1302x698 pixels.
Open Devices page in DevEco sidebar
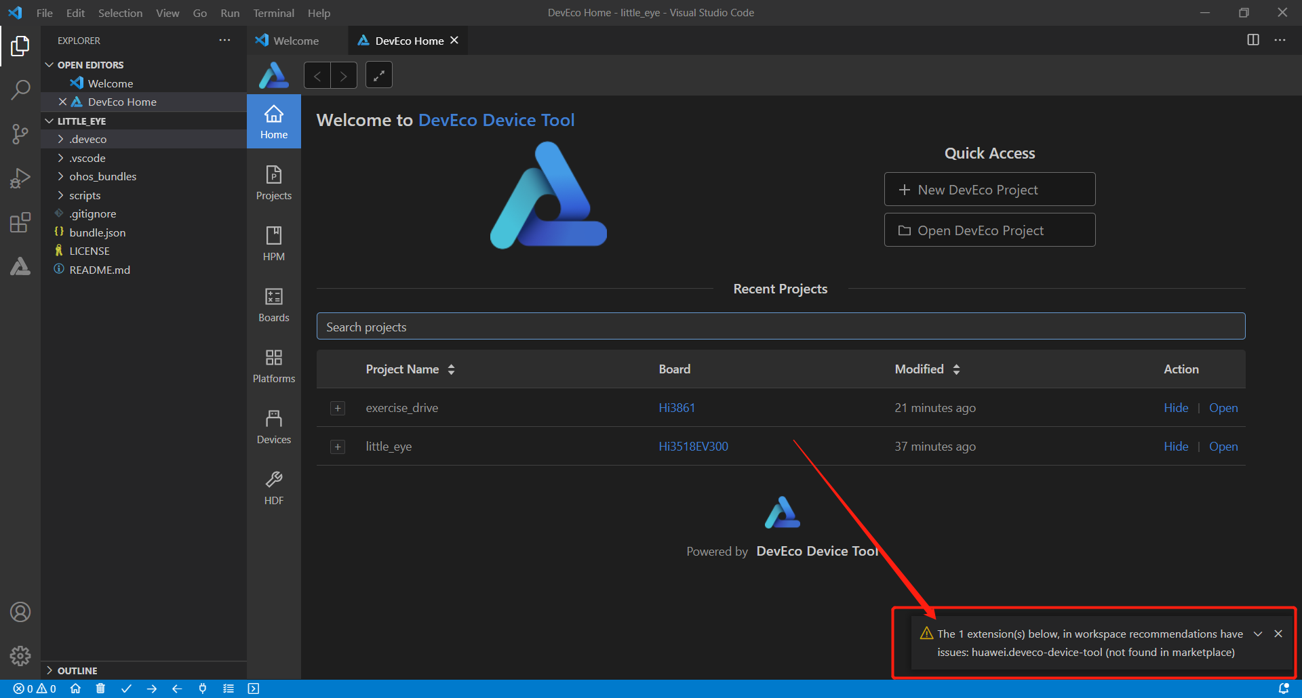[x=274, y=427]
